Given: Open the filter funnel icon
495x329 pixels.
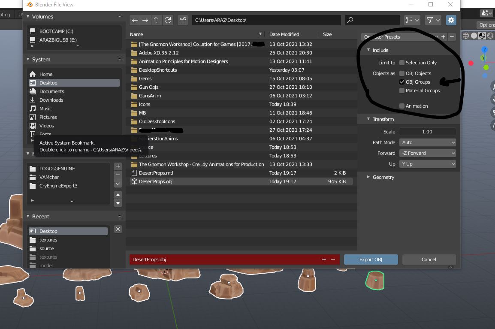Looking at the screenshot, I should pos(430,20).
